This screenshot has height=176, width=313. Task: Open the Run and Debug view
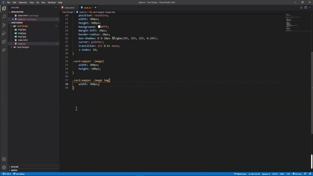[4, 33]
